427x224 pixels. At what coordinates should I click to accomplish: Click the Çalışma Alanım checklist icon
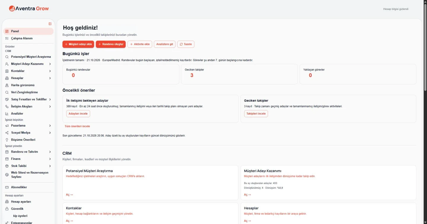click(x=7, y=38)
